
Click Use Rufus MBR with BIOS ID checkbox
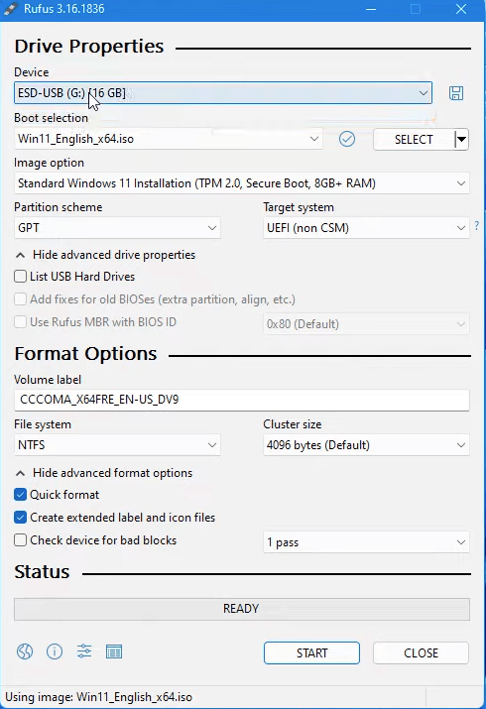(x=21, y=322)
